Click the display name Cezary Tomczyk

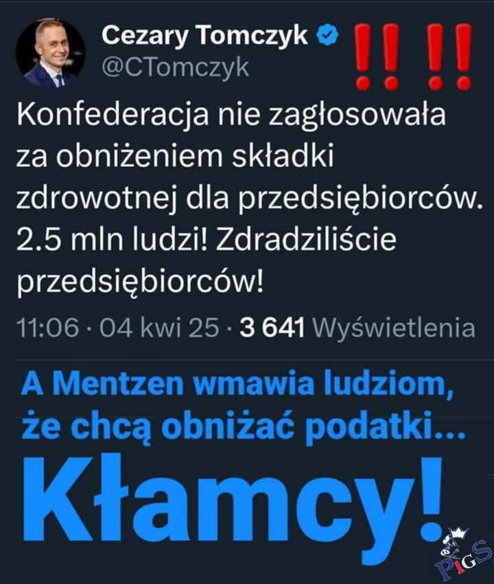pyautogui.click(x=204, y=36)
